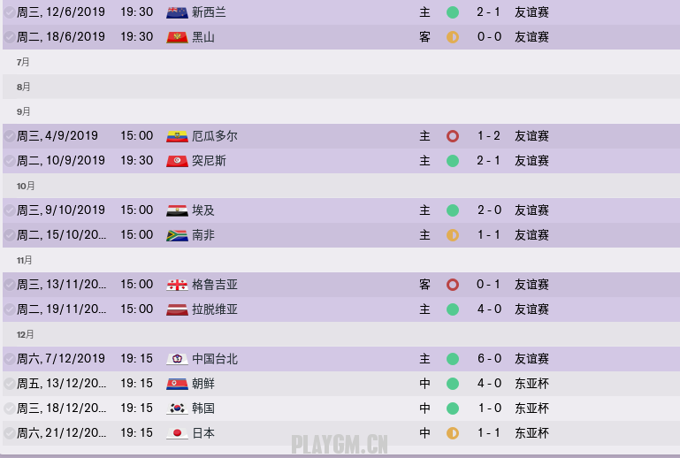The image size is (680, 458).
Task: Click the Montenegro flag icon
Action: click(x=177, y=37)
